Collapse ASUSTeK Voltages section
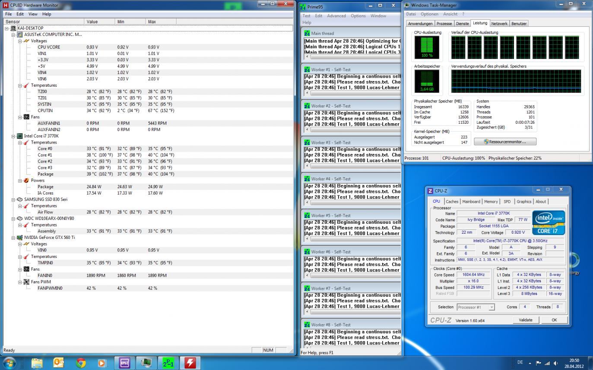This screenshot has height=370, width=593. [20, 41]
